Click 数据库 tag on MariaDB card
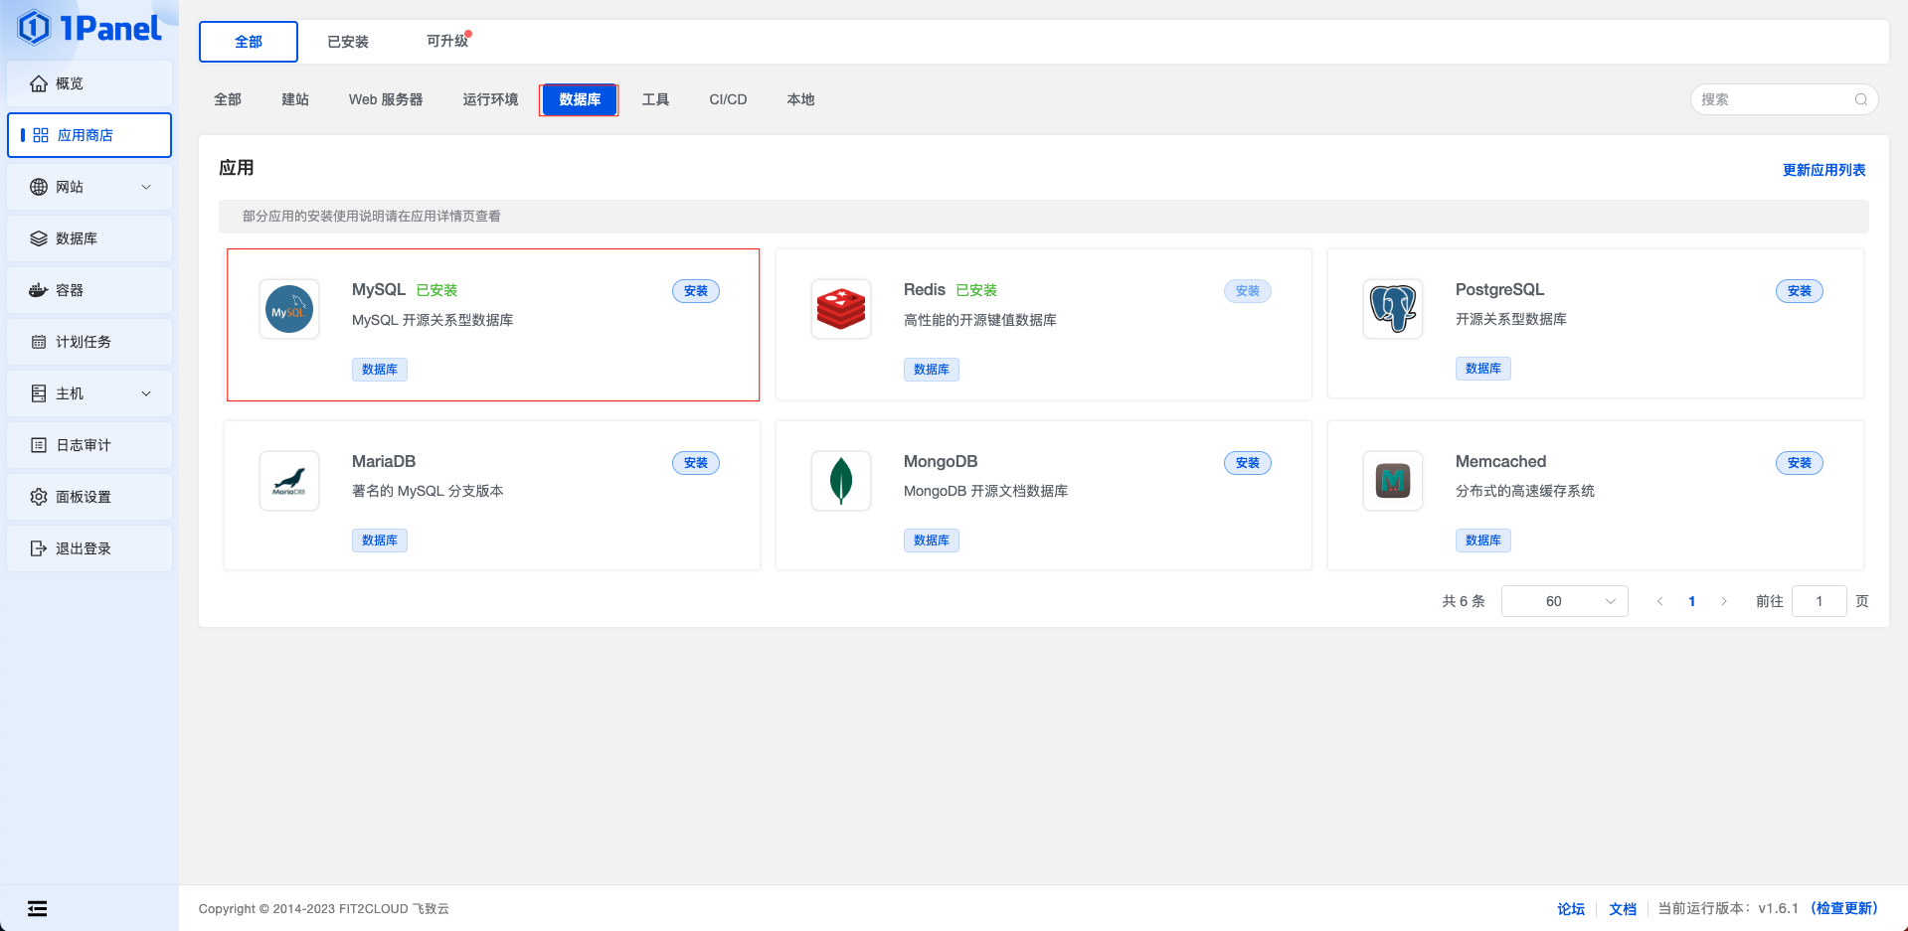The image size is (1908, 931). pyautogui.click(x=380, y=541)
